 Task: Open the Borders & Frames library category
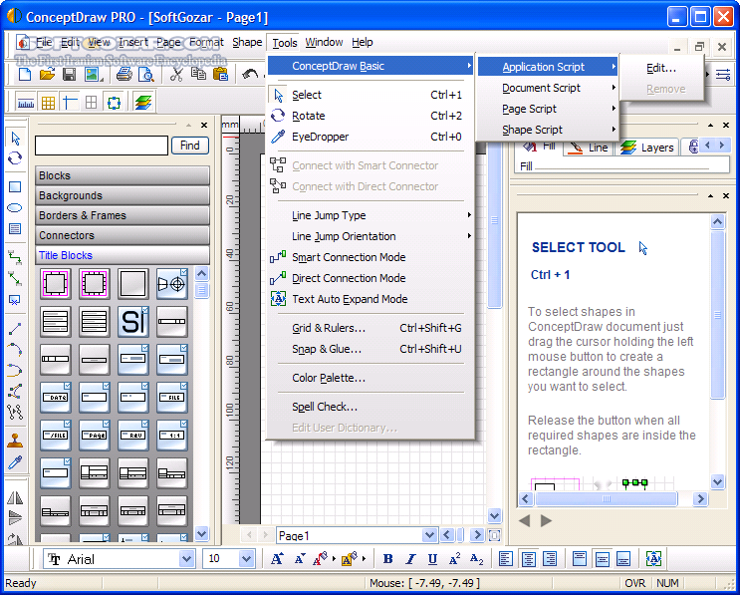[x=123, y=215]
